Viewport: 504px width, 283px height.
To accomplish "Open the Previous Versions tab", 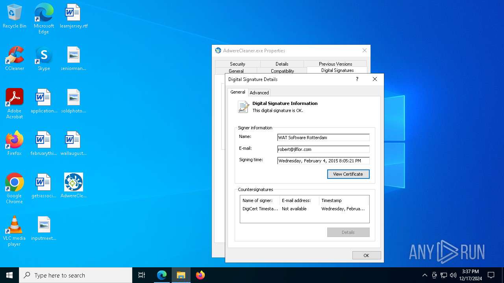I will (335, 64).
